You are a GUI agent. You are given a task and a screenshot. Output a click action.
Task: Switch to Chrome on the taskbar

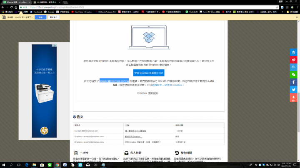(57, 165)
